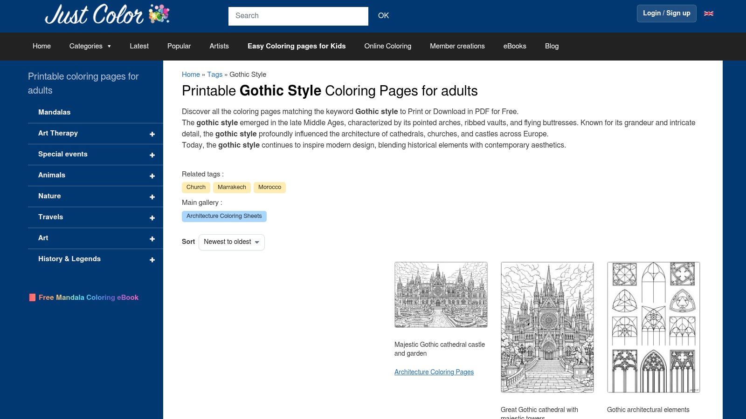Click the Home breadcrumb link

click(191, 74)
